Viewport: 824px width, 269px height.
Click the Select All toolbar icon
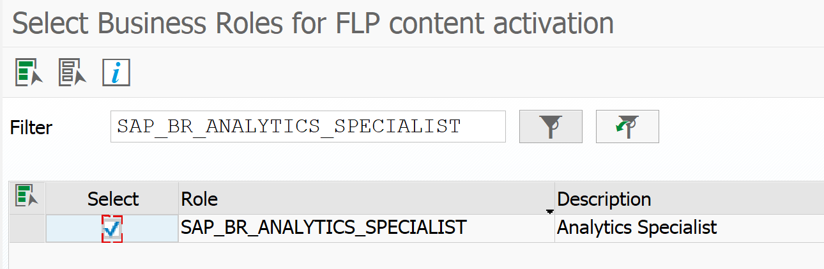coord(29,72)
